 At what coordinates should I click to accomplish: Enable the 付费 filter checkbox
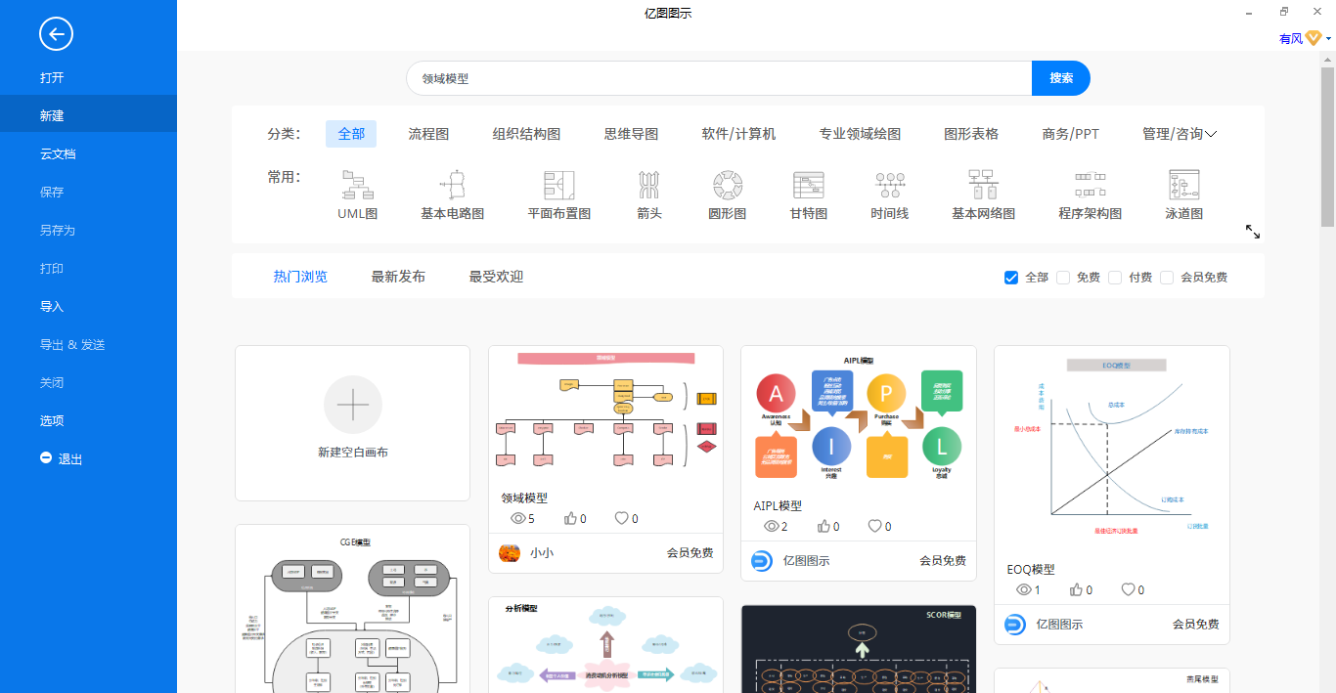pos(1115,278)
